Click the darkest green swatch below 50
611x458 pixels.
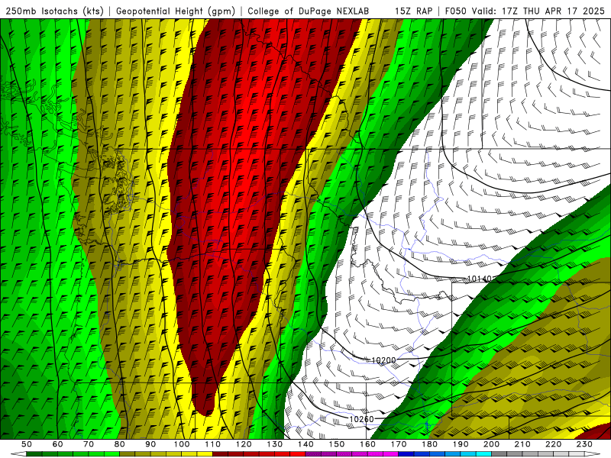[34, 454]
